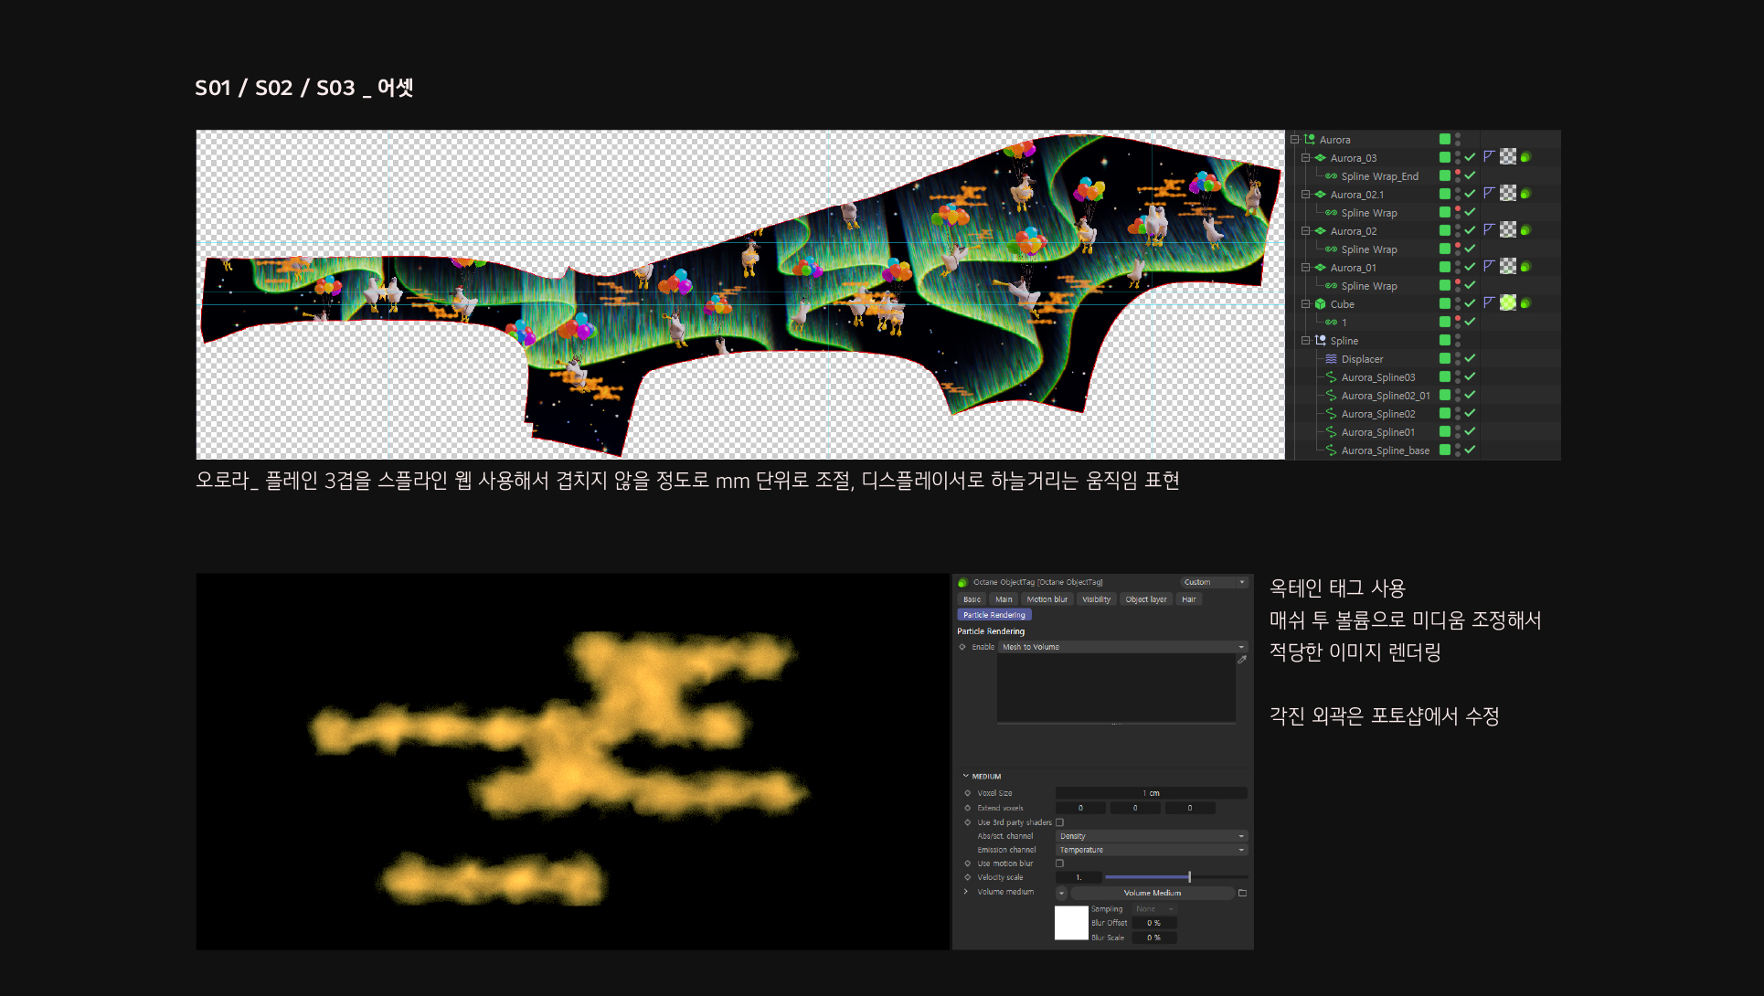Click the Velocity scale slider handle
This screenshot has height=996, width=1764.
click(x=1189, y=877)
